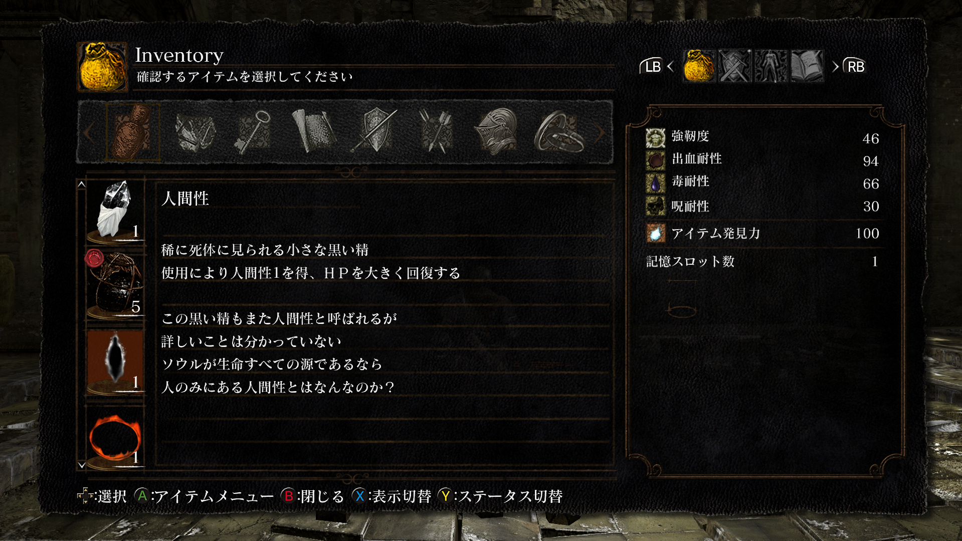Expand categories with the right arrow
962x541 pixels.
[600, 132]
